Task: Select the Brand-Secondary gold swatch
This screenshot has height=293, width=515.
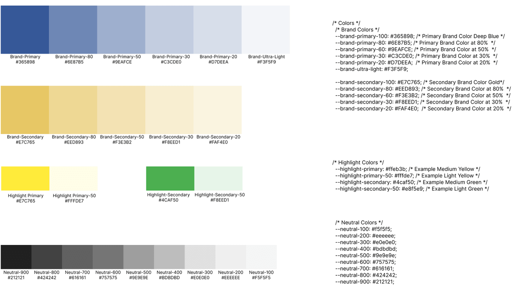Action: pyautogui.click(x=25, y=110)
